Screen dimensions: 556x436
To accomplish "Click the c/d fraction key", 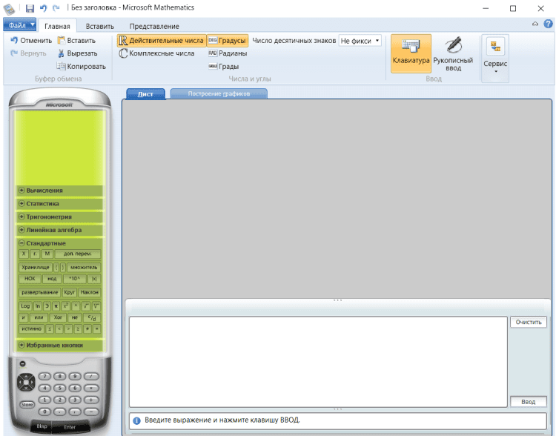I will click(92, 317).
